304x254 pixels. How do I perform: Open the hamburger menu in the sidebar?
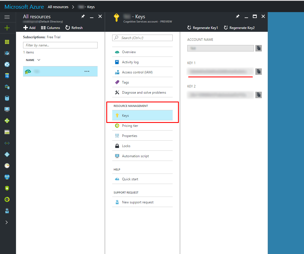(x=7, y=17)
